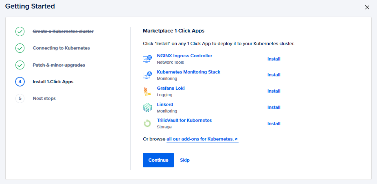The width and height of the screenshot is (377, 184).
Task: Select step 5 Next steps circle
Action: point(20,98)
